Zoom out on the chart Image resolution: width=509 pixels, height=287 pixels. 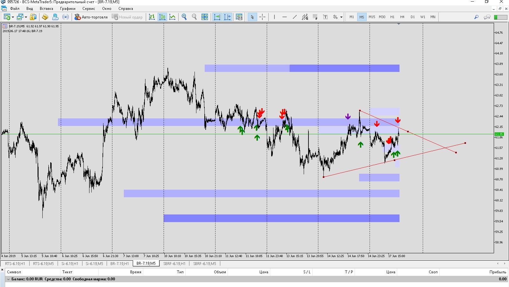tap(194, 17)
